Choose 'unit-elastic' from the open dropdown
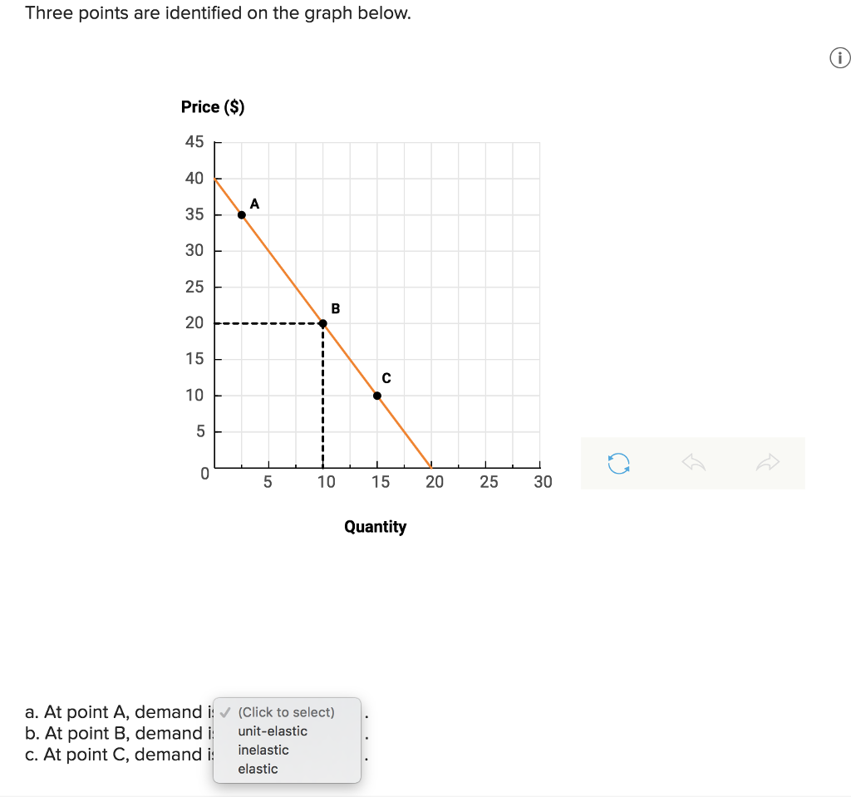Viewport: 851px width, 797px height. click(273, 731)
